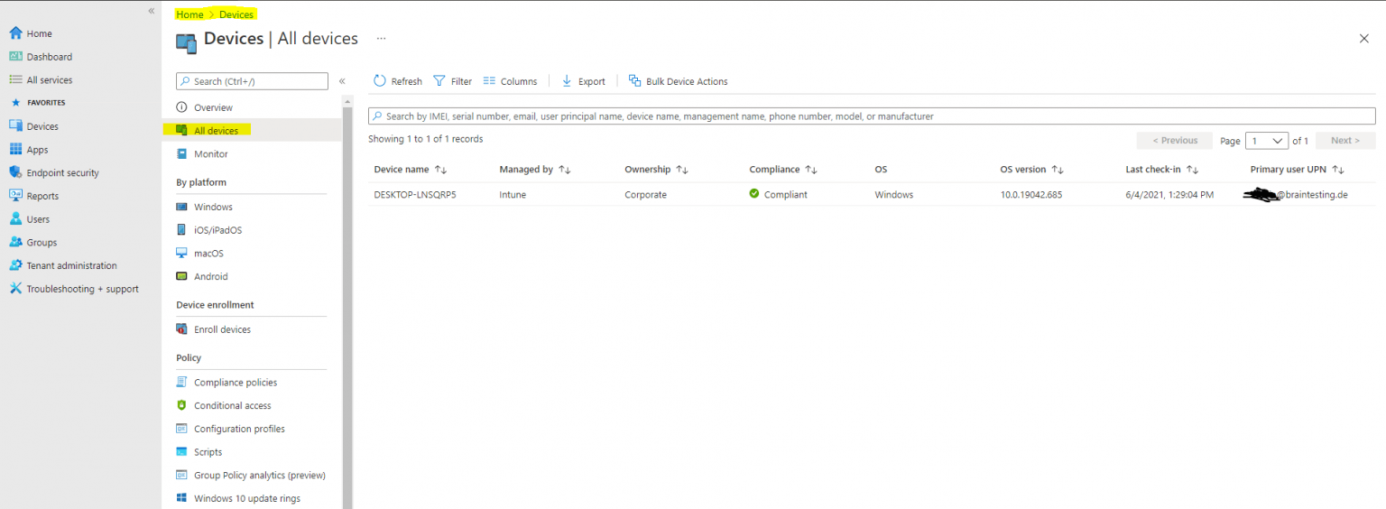Select Configuration profiles menu label

239,429
